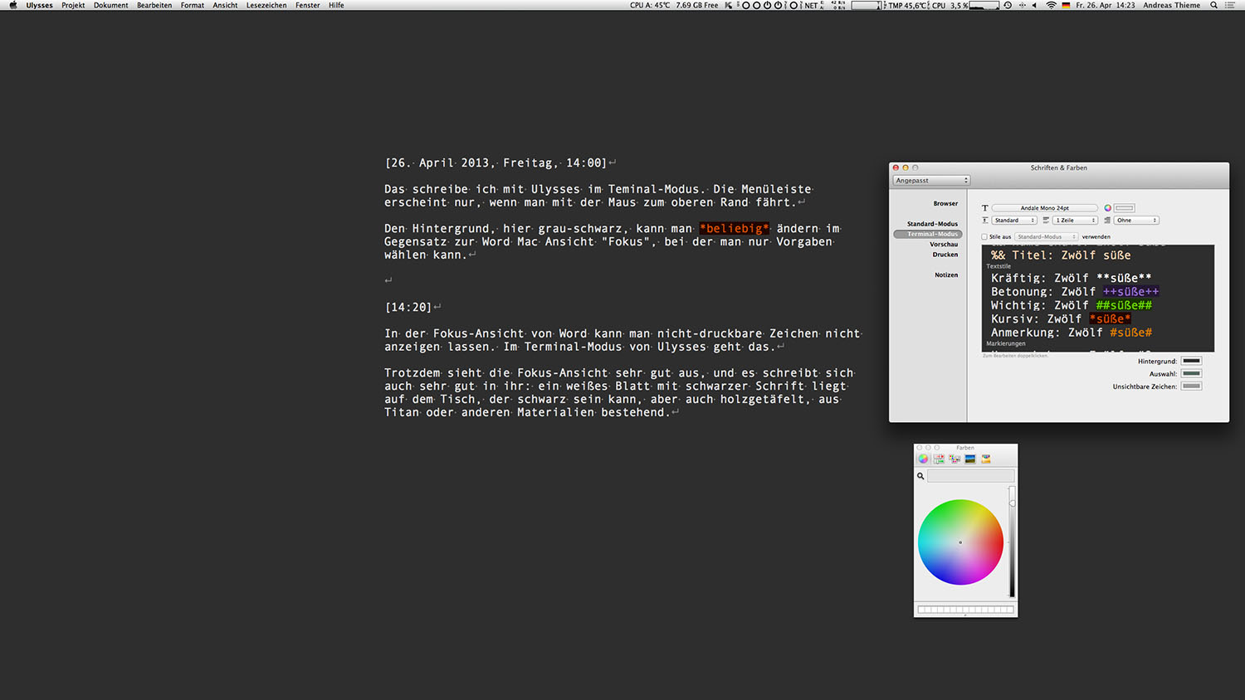
Task: Click the German flag input source icon
Action: tap(1066, 5)
